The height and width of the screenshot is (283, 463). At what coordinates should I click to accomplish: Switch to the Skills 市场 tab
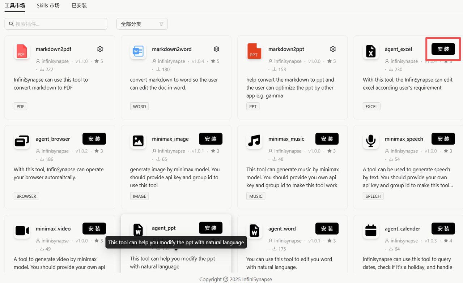click(x=48, y=6)
